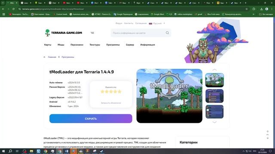The height and width of the screenshot is (154, 275).
Task: Click the scroll-to-top arrow at page right
Action: [x=268, y=131]
